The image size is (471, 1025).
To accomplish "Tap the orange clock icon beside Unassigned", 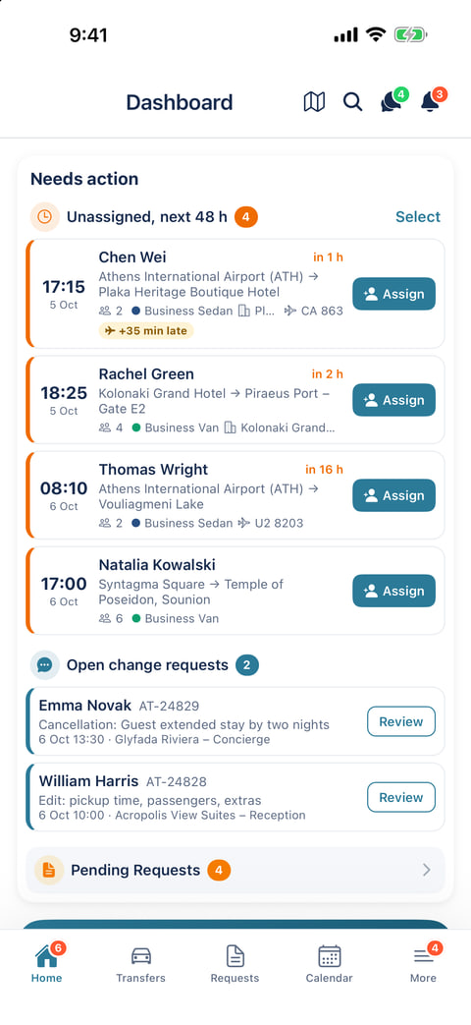I will (44, 217).
